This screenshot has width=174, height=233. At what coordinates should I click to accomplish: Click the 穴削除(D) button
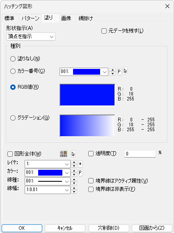109,228
